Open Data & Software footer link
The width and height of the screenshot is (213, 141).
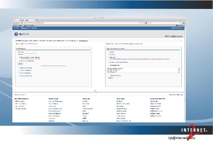[53, 104]
